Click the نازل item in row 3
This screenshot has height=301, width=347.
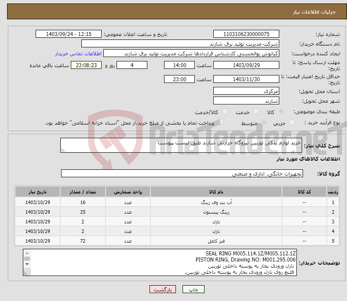pos(216,222)
